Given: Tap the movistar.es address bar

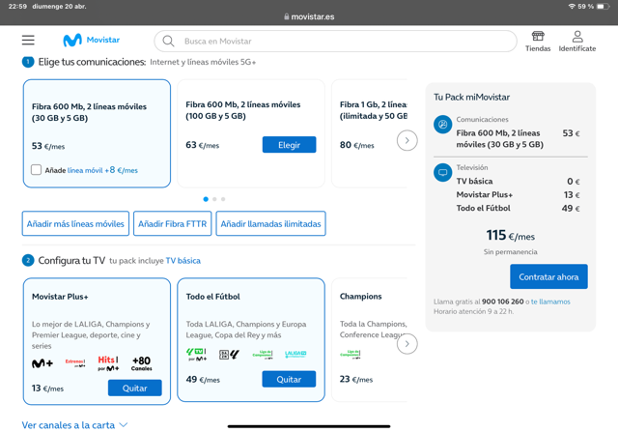Looking at the screenshot, I should click(309, 16).
